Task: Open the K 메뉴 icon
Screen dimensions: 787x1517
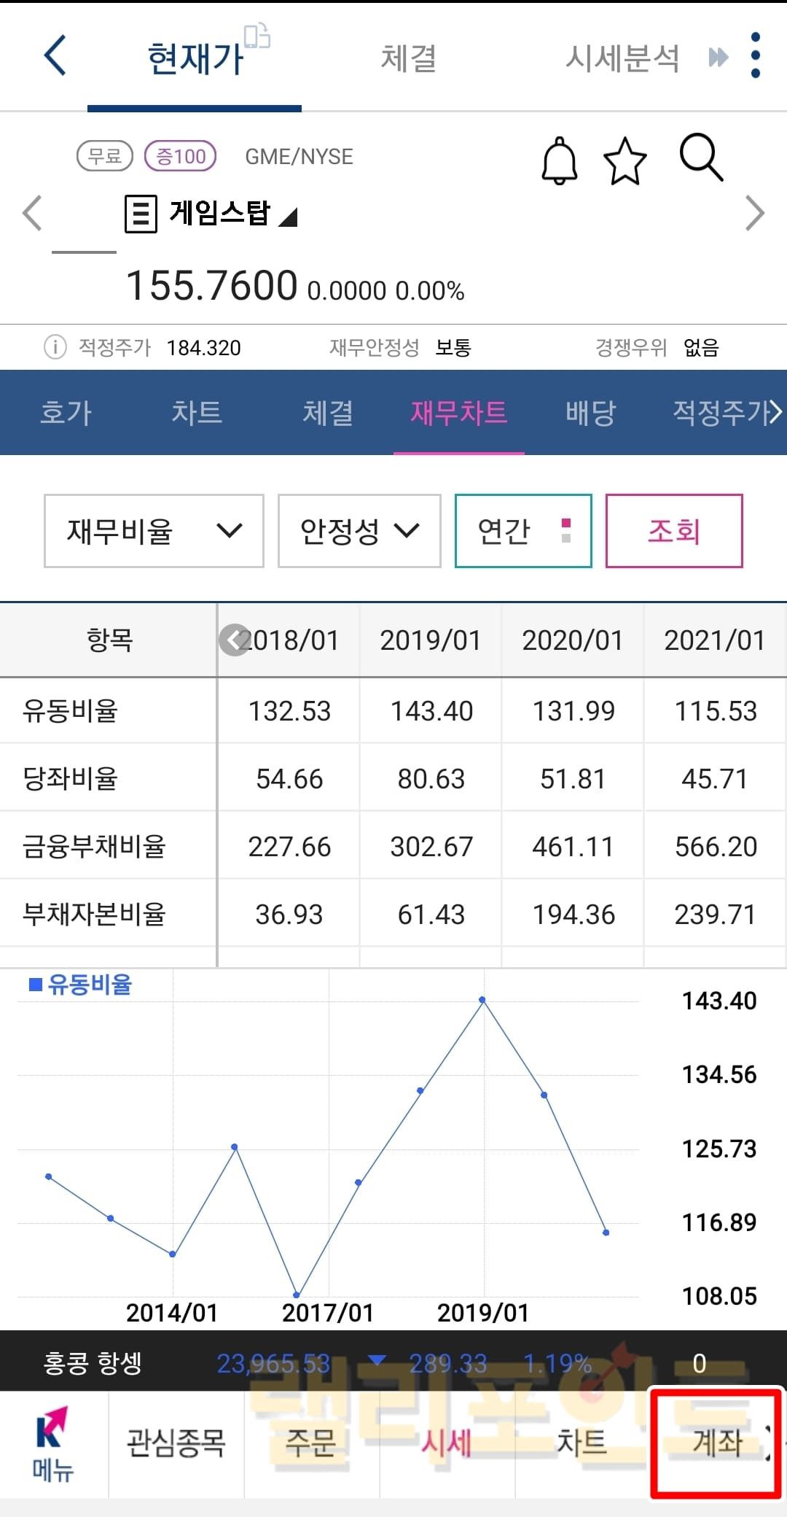Action: (x=52, y=1444)
